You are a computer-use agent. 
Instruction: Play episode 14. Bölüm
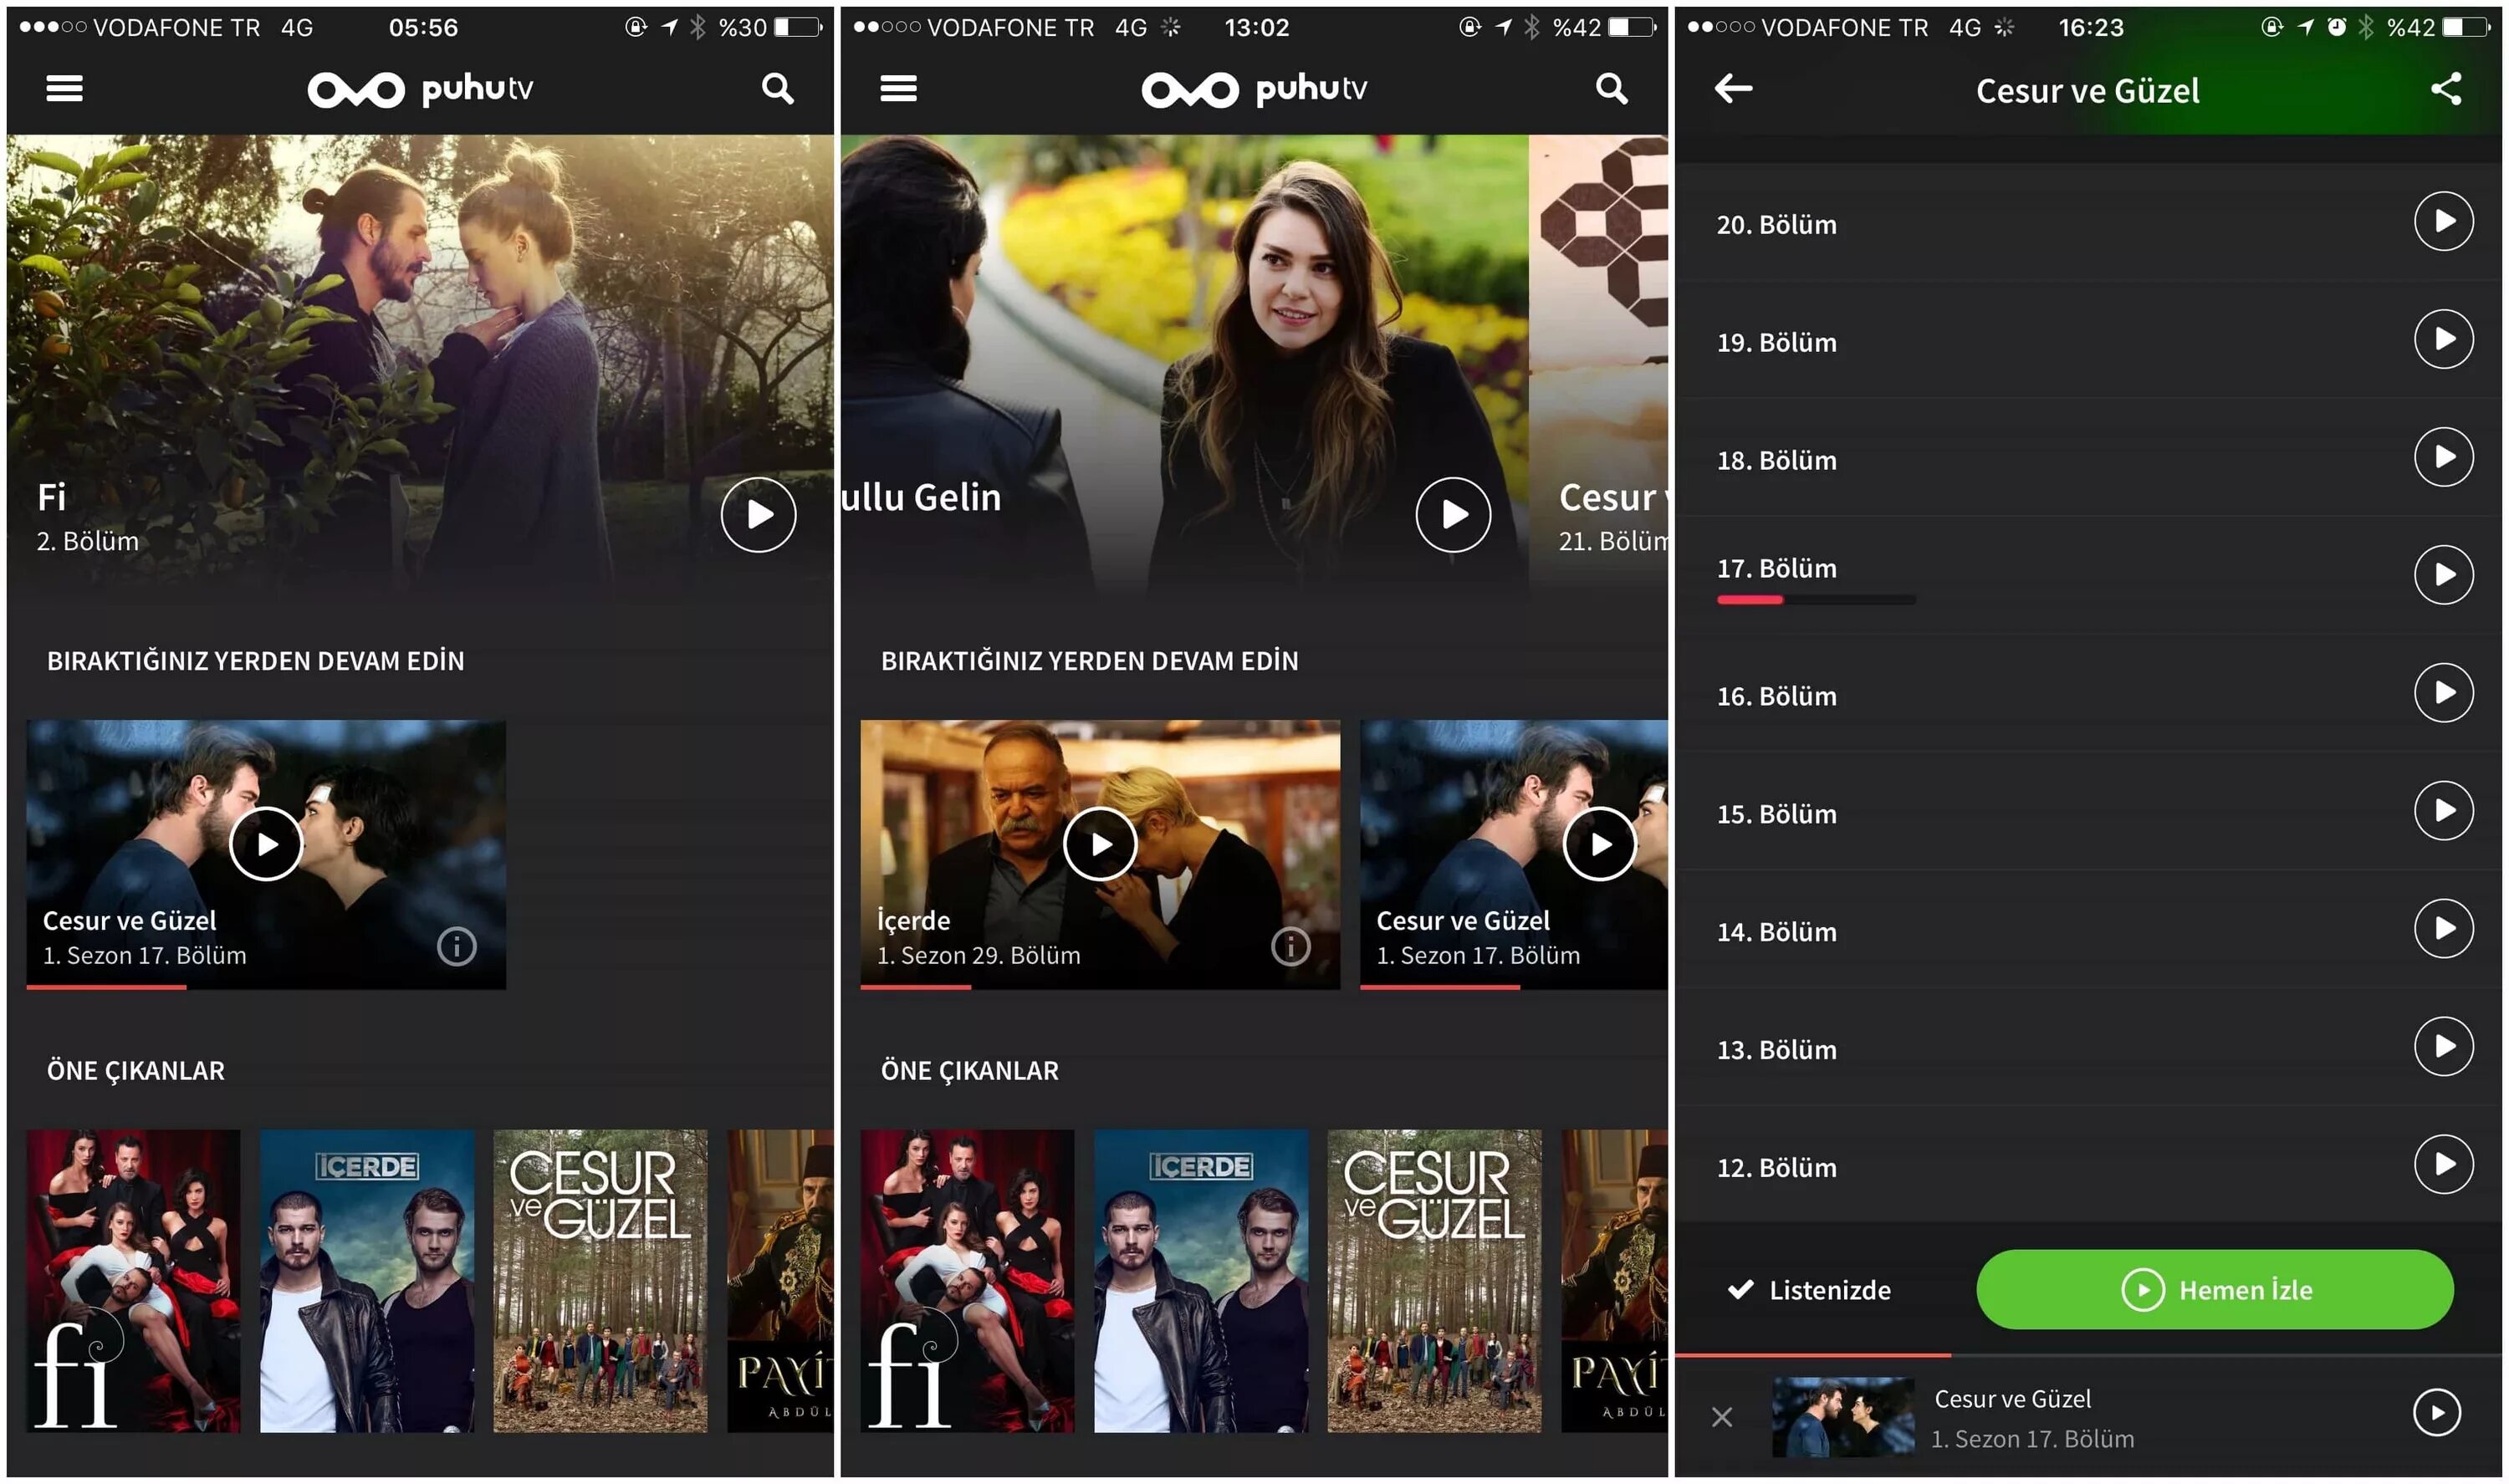tap(2442, 929)
